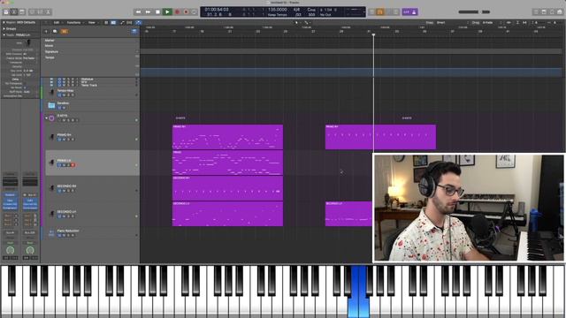Viewport: 566px width, 318px height.
Task: Click the playhead marker in the ruler
Action: [x=373, y=34]
